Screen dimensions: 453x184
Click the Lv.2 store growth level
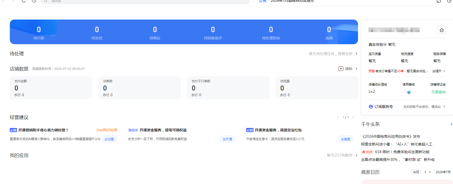coord(372,91)
